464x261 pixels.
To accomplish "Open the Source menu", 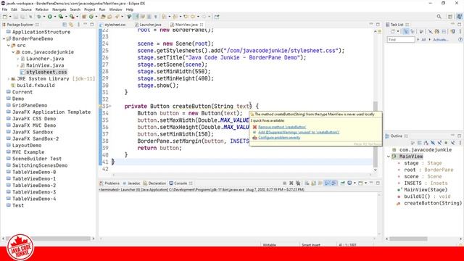I will (x=26, y=9).
